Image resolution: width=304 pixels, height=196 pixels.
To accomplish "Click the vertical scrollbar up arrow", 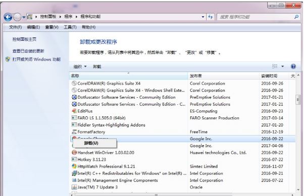I will [298, 75].
